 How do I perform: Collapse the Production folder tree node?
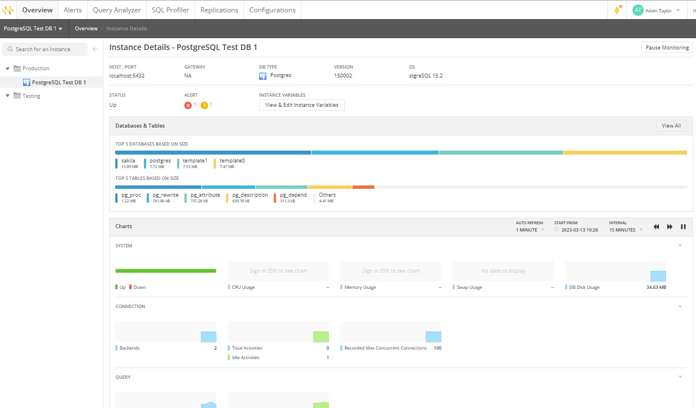pos(8,69)
